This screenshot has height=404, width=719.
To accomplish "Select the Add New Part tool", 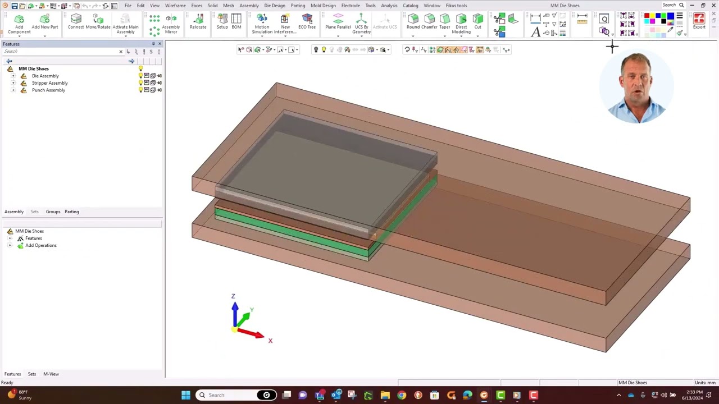I will 45,22.
